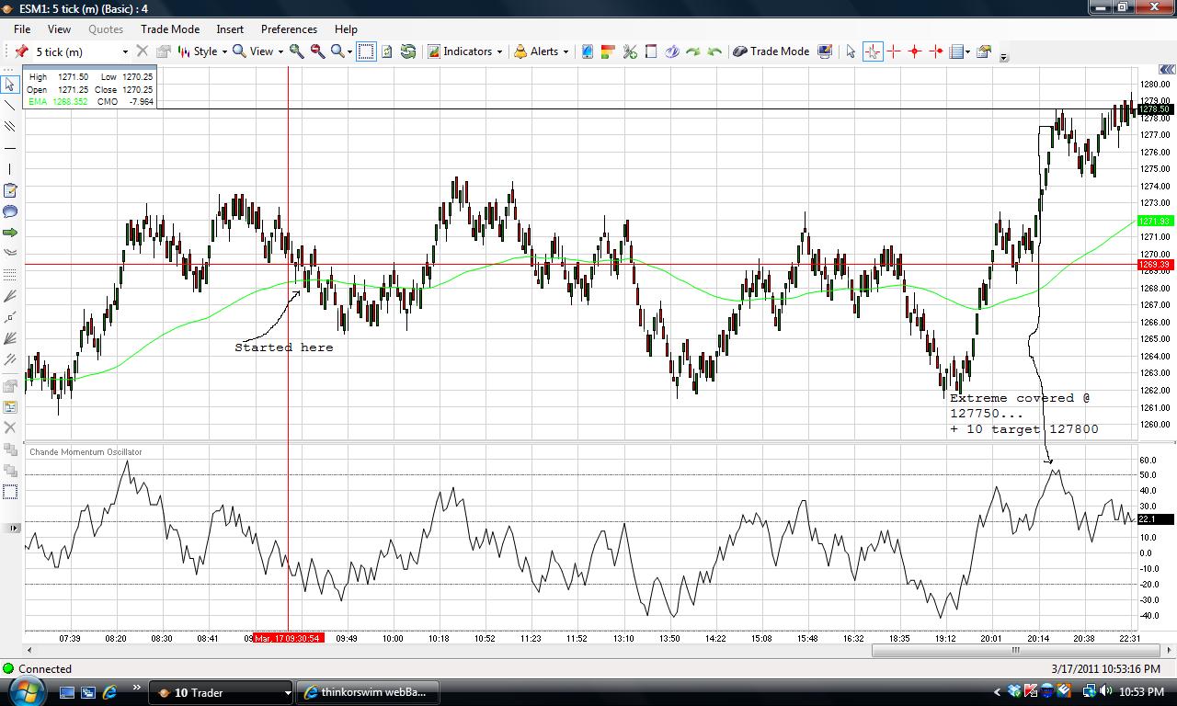The height and width of the screenshot is (706, 1177).
Task: Launch Internet Explorer from quick launch
Action: click(109, 692)
